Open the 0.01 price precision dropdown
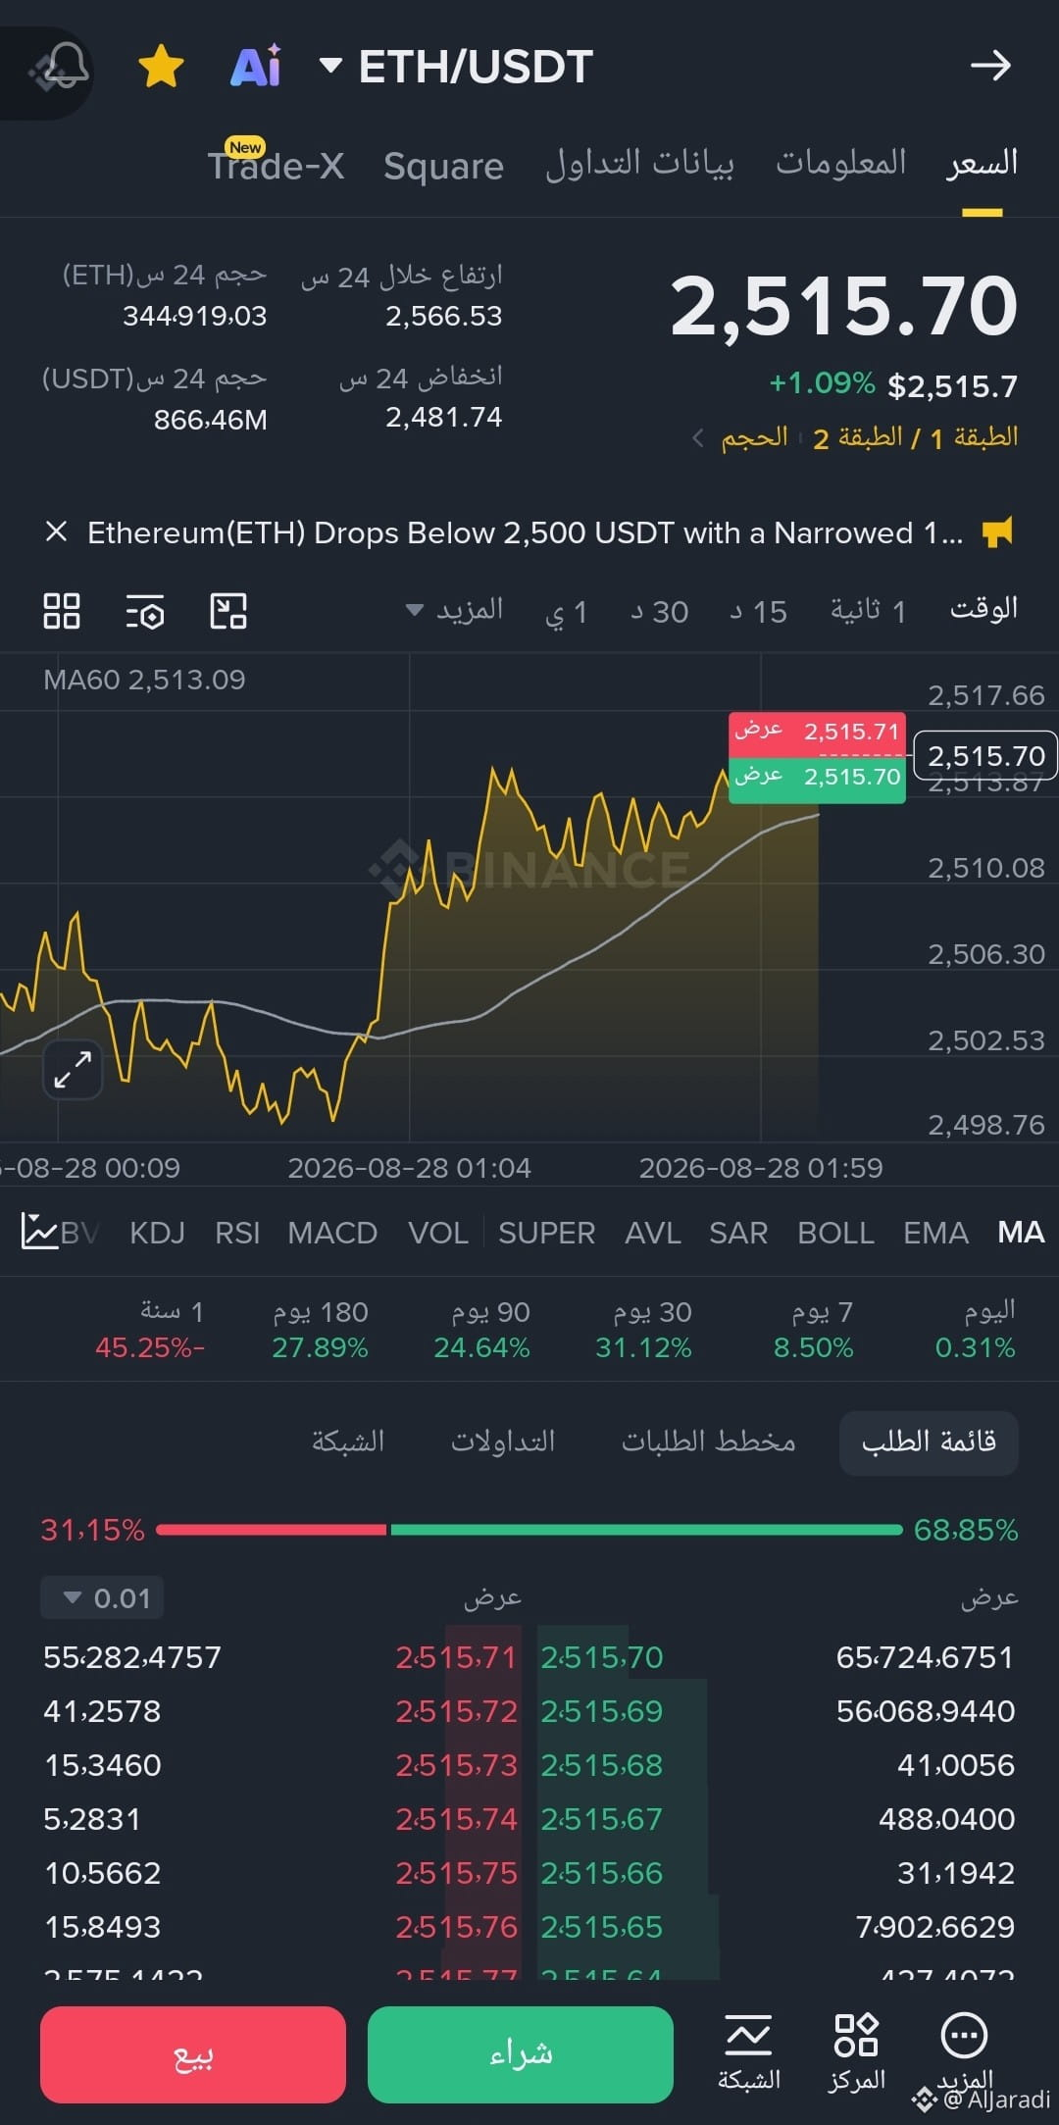The height and width of the screenshot is (2125, 1059). [102, 1598]
